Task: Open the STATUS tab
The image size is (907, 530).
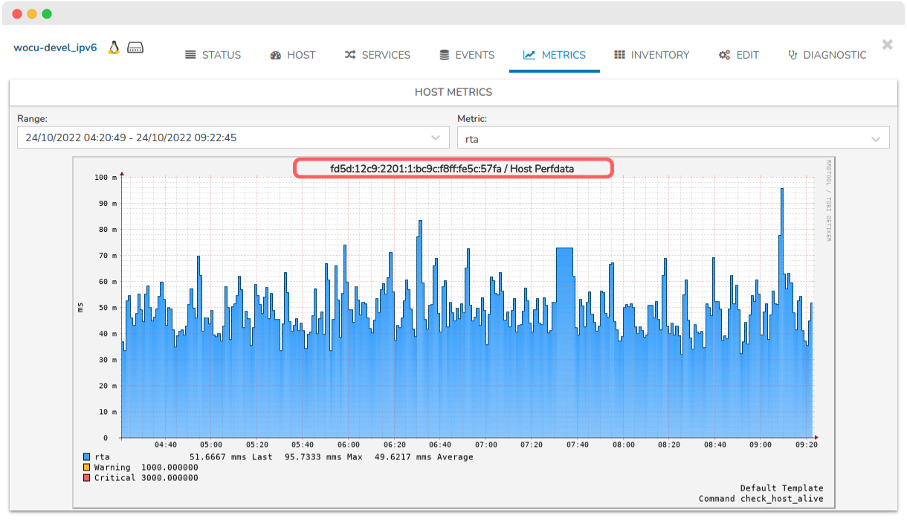Action: tap(213, 55)
